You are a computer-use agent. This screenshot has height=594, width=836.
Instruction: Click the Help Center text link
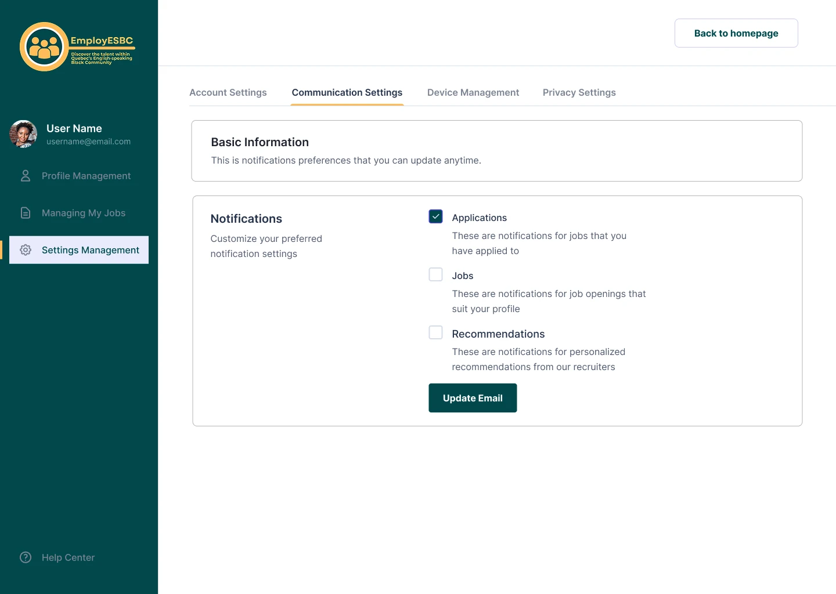point(68,557)
